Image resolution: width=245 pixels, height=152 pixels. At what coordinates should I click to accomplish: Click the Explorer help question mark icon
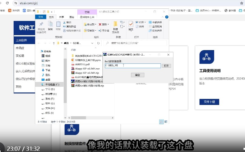point(167,17)
